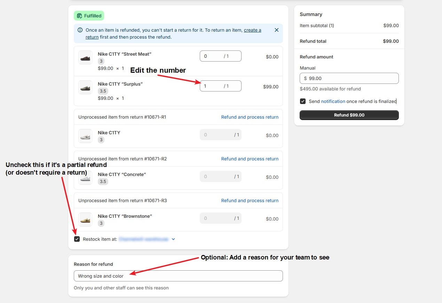Open the Street Meat shoe thumbnail

tap(85, 57)
